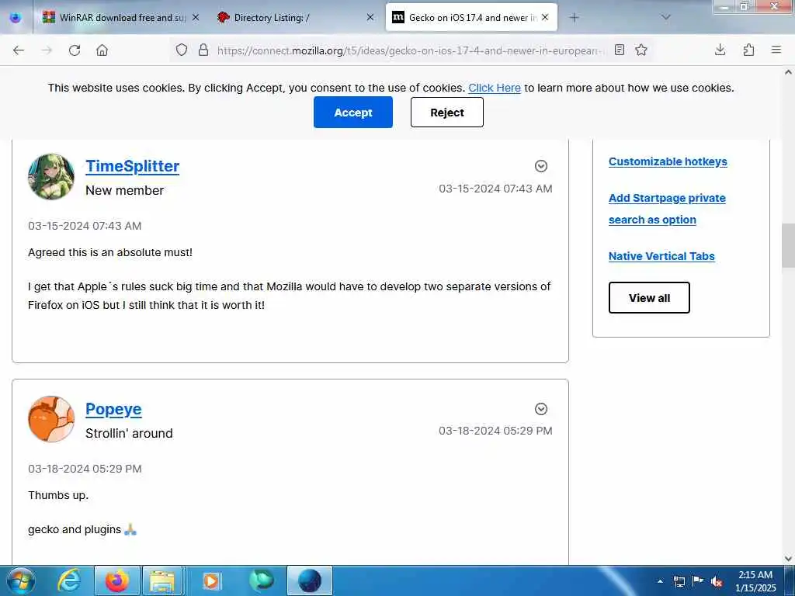Viewport: 795px width, 596px height.
Task: Open network status tray icon
Action: coord(679,581)
